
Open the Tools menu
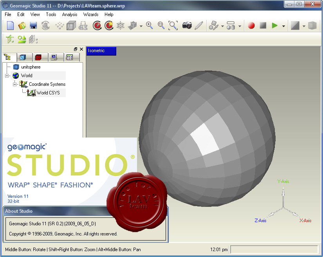pyautogui.click(x=51, y=14)
